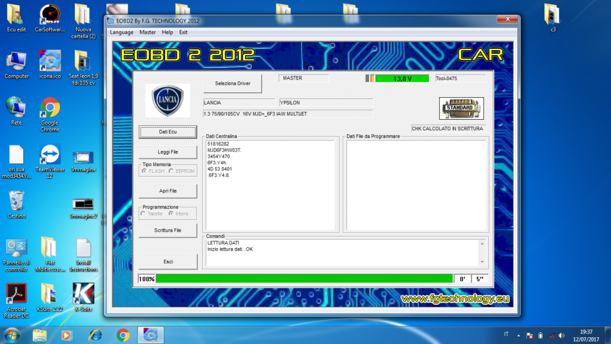Click Leggi File button
This screenshot has height=344, width=611.
click(168, 152)
